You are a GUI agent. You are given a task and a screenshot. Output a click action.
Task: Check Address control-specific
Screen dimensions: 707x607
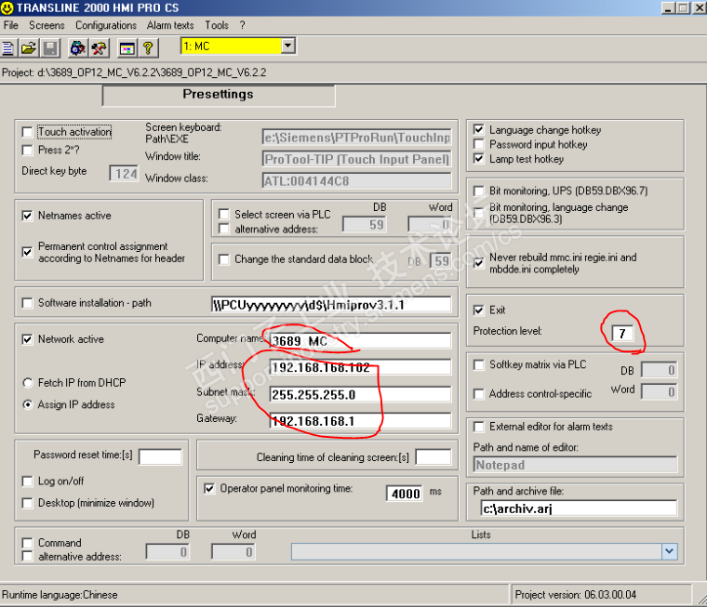click(479, 394)
